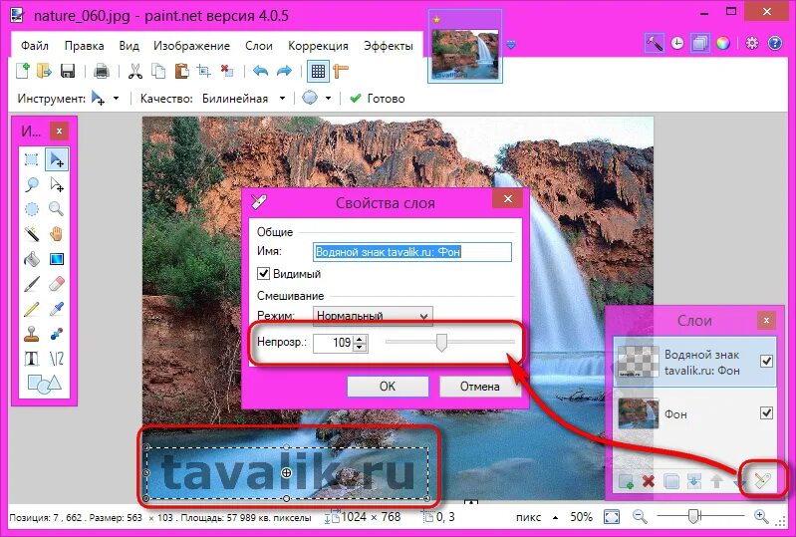
Task: Open the Изображение menu
Action: [x=192, y=46]
